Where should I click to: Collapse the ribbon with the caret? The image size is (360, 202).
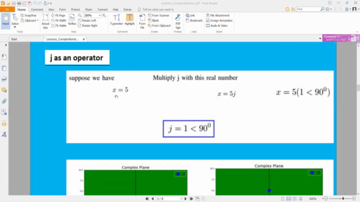point(357,32)
